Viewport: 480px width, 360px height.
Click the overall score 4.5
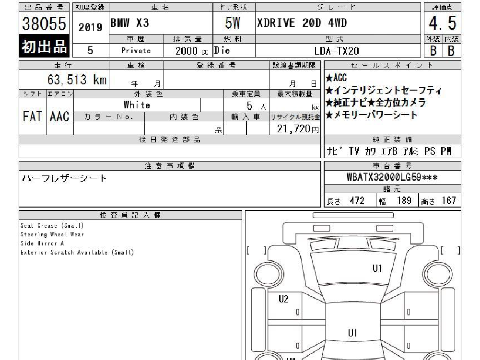click(x=442, y=23)
